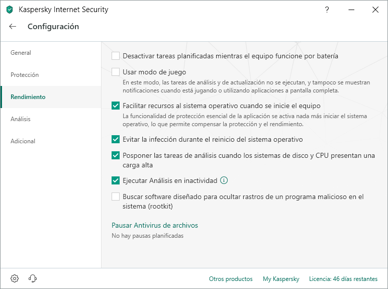Open the settings gear icon
Screen dimensions: 388x289
pyautogui.click(x=15, y=278)
